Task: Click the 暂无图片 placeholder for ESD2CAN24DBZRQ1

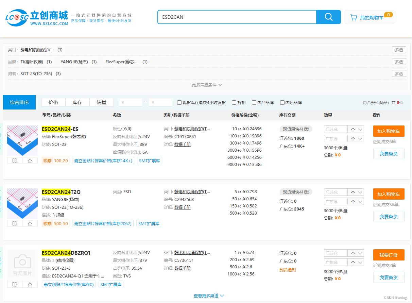Action: 22,265
